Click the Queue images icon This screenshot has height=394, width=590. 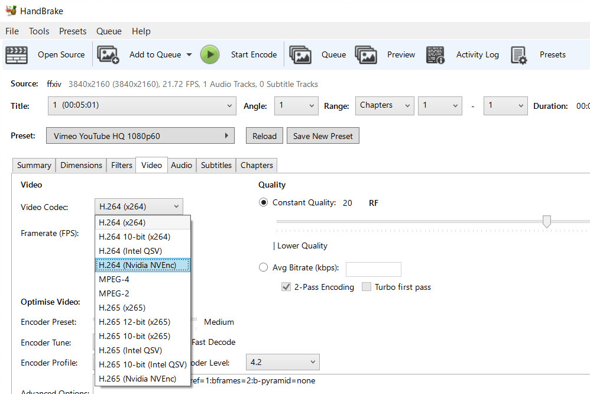click(x=300, y=55)
